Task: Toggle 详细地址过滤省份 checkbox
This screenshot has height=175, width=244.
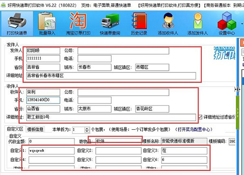Action: pos(200,117)
